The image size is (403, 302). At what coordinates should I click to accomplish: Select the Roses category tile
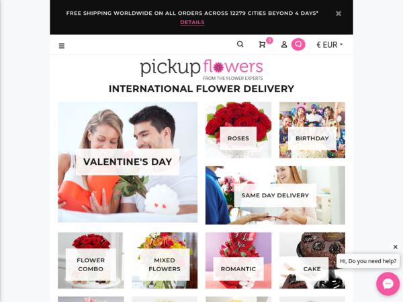[x=238, y=130]
